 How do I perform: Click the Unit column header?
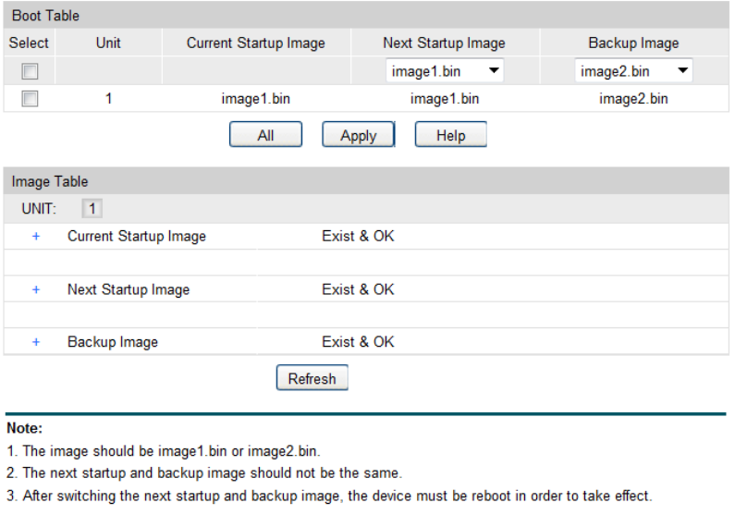click(108, 43)
